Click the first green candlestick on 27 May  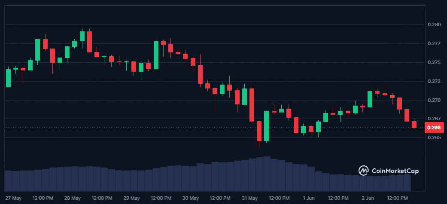point(8,78)
